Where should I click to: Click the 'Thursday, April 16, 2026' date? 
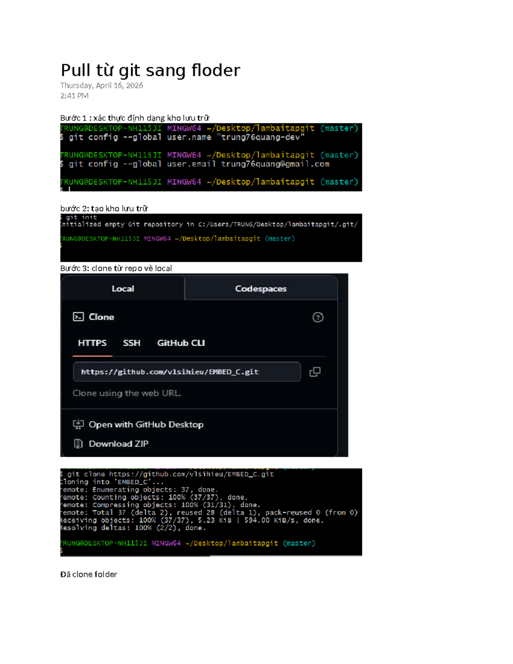[x=101, y=86]
